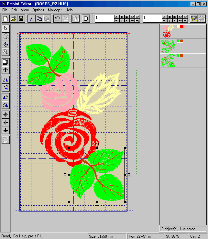Click green swatch of second leaf object

[178, 41]
